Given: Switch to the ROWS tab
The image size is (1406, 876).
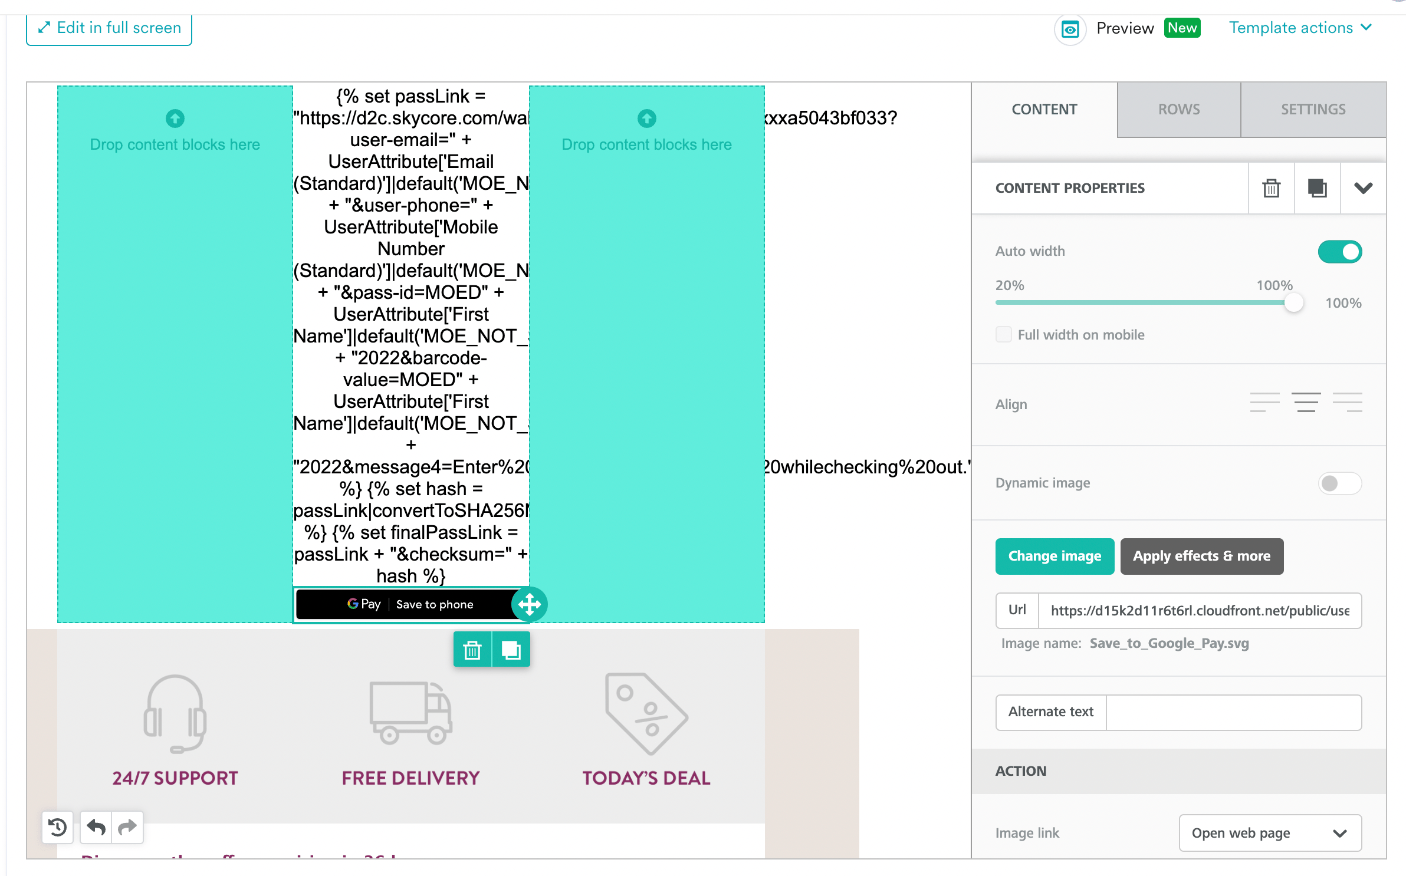Looking at the screenshot, I should [x=1179, y=110].
